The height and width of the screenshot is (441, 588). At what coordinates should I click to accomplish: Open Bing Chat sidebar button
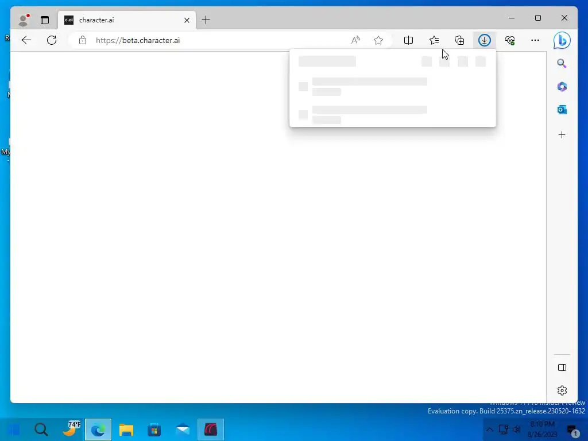[562, 40]
